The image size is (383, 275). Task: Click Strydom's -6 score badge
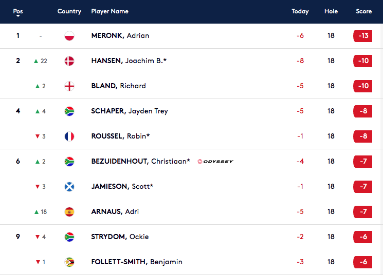(x=363, y=237)
